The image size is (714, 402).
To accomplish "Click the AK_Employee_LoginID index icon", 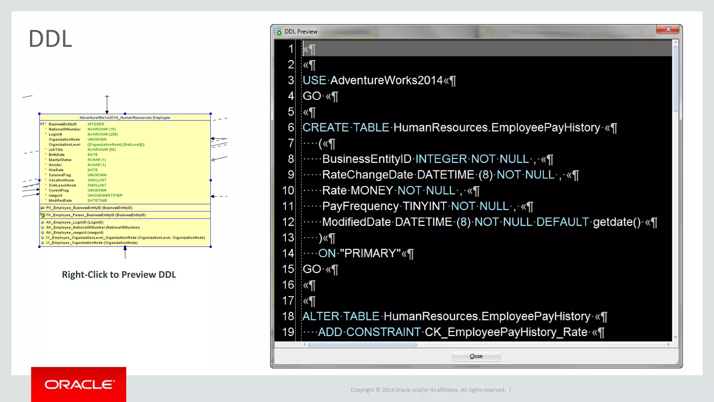I will click(x=43, y=222).
